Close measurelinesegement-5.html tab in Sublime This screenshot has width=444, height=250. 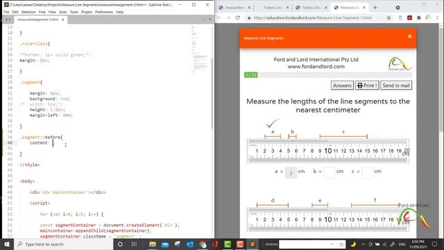coord(63,19)
